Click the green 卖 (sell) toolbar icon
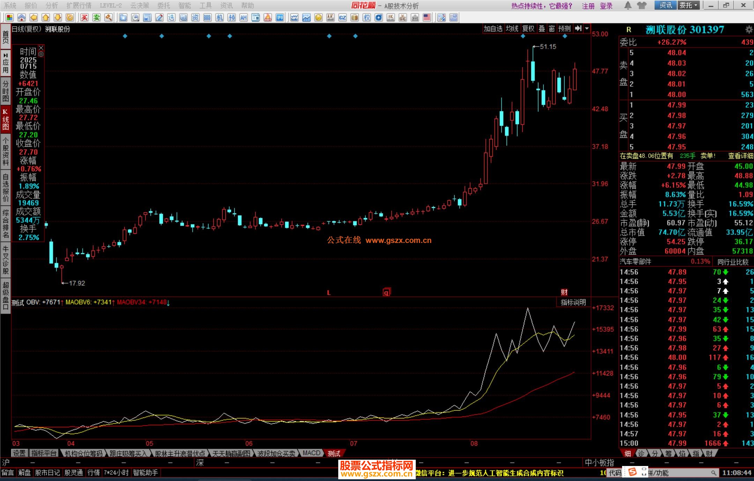The height and width of the screenshot is (481, 754). [x=97, y=17]
